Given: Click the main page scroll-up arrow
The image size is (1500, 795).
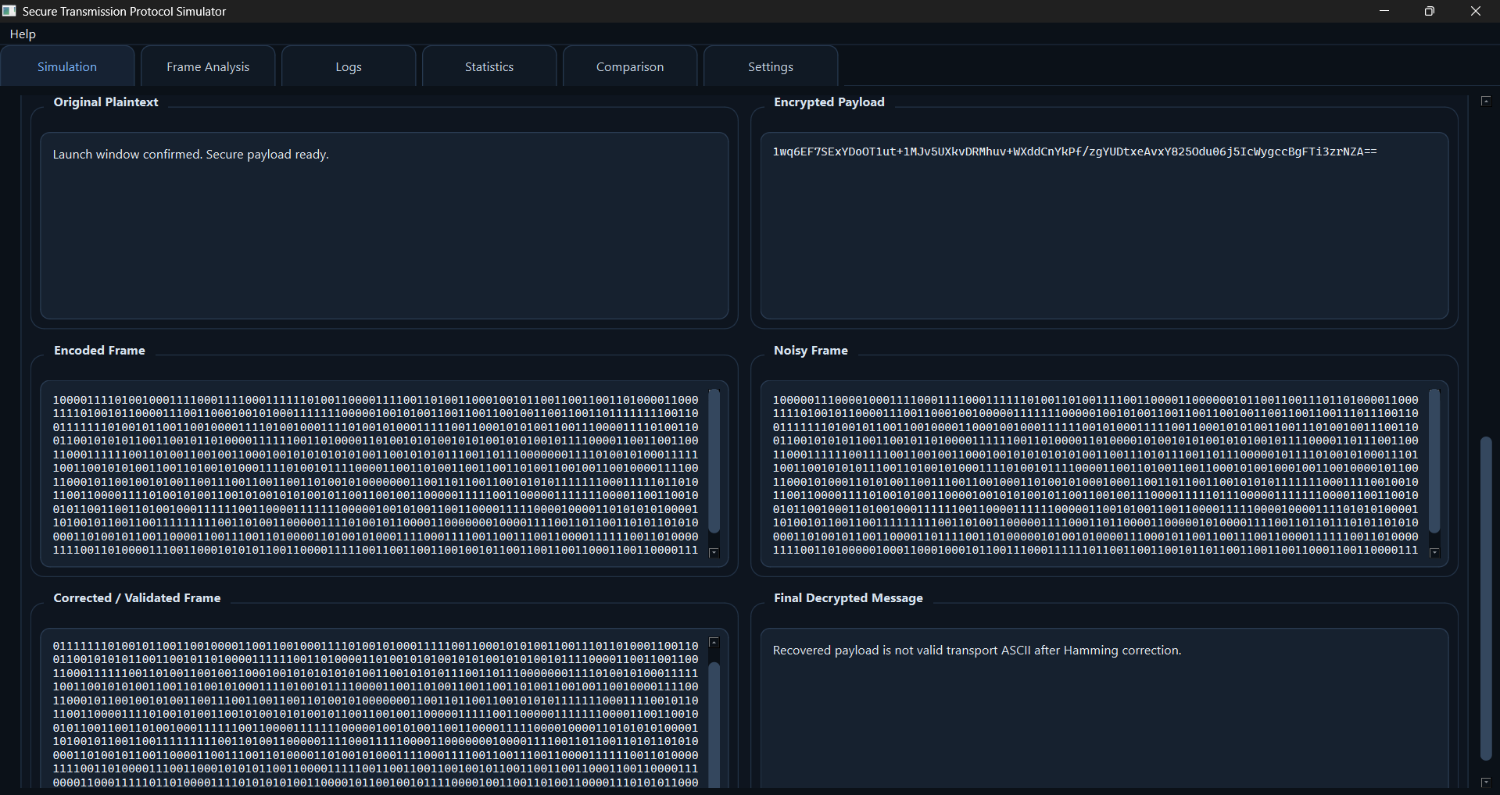Looking at the screenshot, I should click(1486, 101).
